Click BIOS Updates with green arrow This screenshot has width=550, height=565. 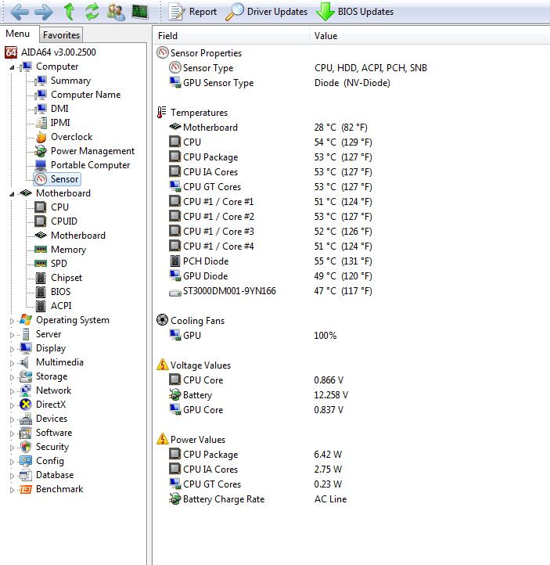pos(354,12)
